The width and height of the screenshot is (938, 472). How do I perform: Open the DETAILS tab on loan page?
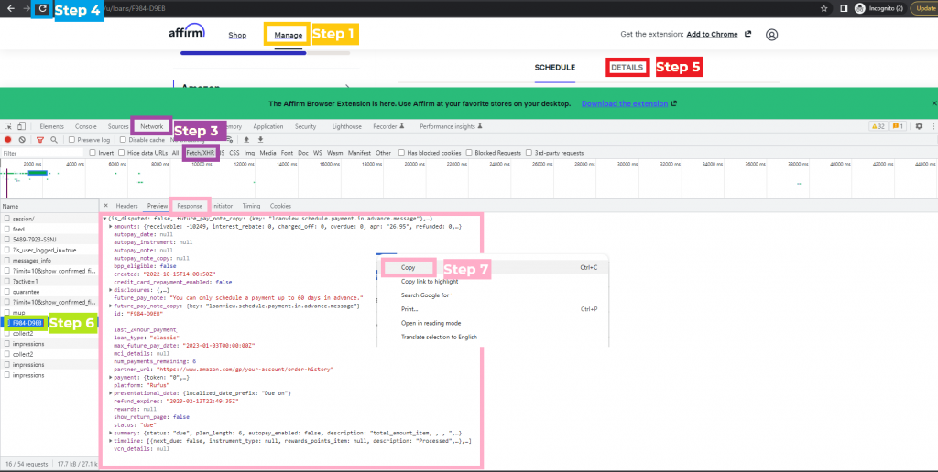pos(627,67)
